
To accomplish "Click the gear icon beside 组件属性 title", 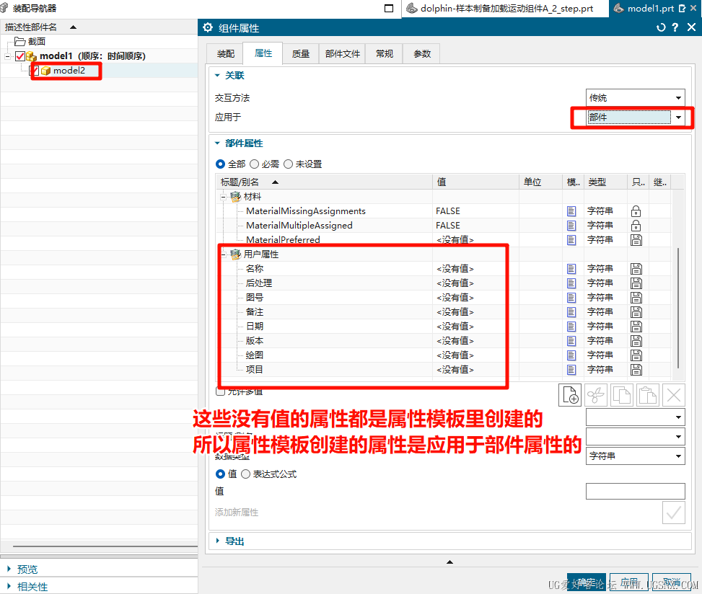I will 208,27.
